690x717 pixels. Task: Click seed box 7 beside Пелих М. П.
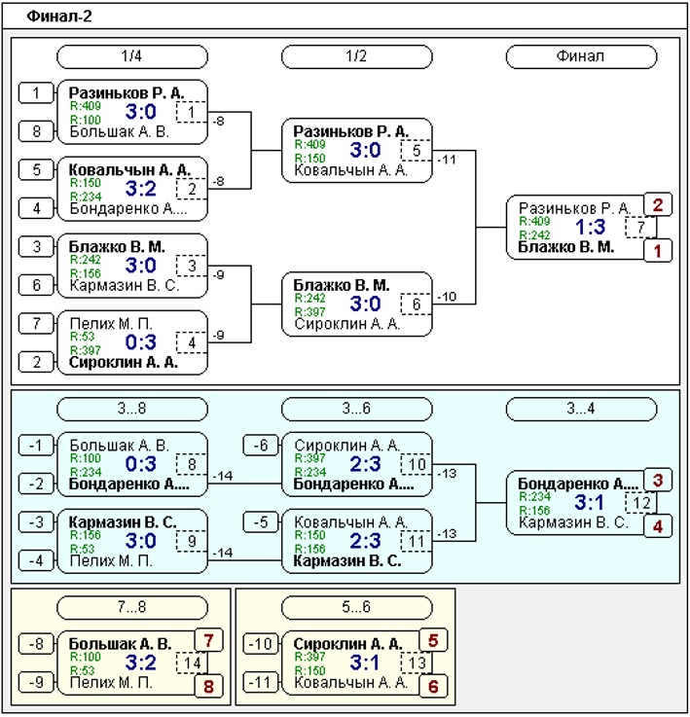tap(36, 324)
